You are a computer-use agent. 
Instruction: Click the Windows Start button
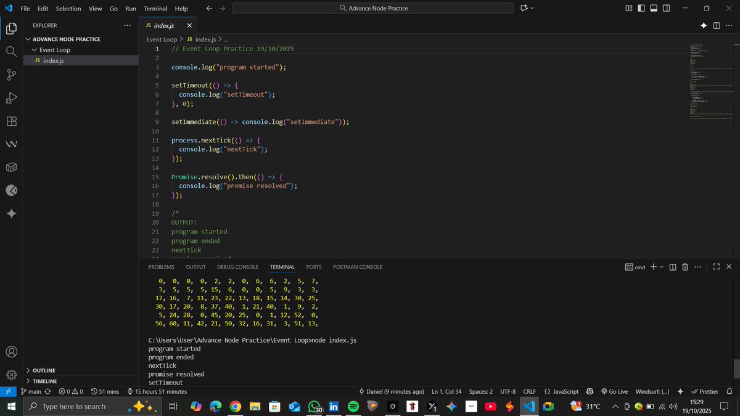click(x=11, y=406)
